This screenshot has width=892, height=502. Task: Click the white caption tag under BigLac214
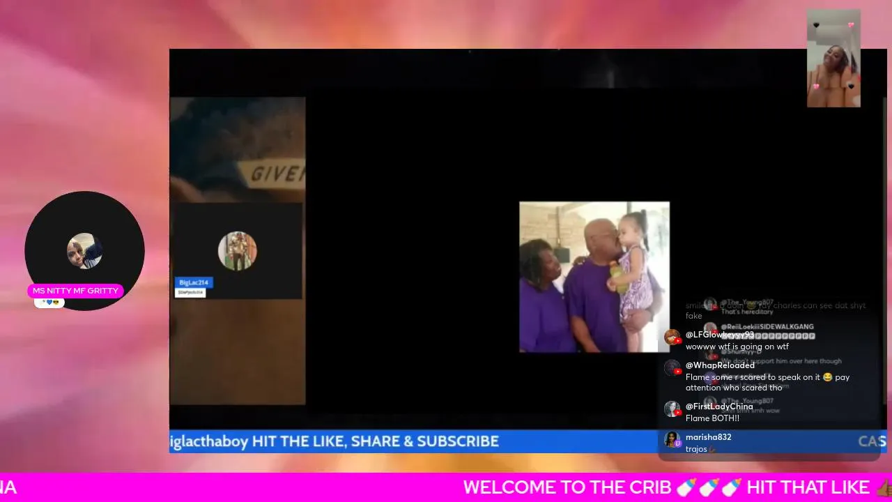coord(190,293)
